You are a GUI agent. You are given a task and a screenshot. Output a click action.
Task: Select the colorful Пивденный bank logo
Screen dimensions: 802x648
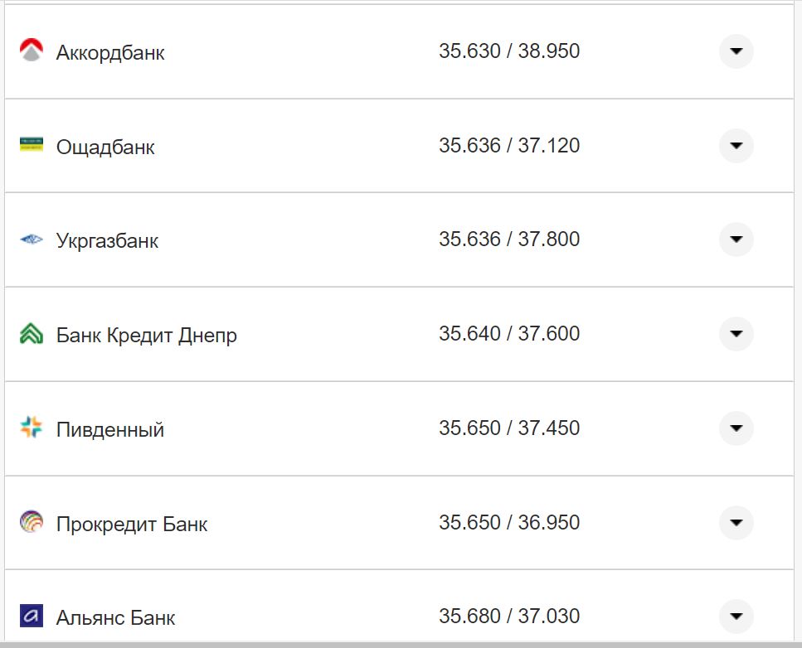[32, 428]
